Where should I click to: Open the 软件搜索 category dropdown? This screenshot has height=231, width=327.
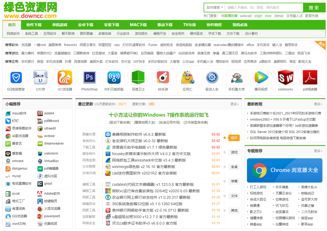tap(214, 8)
